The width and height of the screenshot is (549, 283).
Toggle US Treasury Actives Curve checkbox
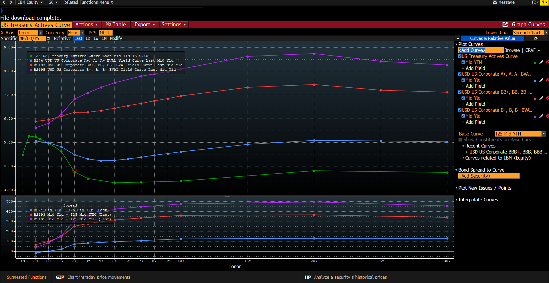pyautogui.click(x=460, y=56)
